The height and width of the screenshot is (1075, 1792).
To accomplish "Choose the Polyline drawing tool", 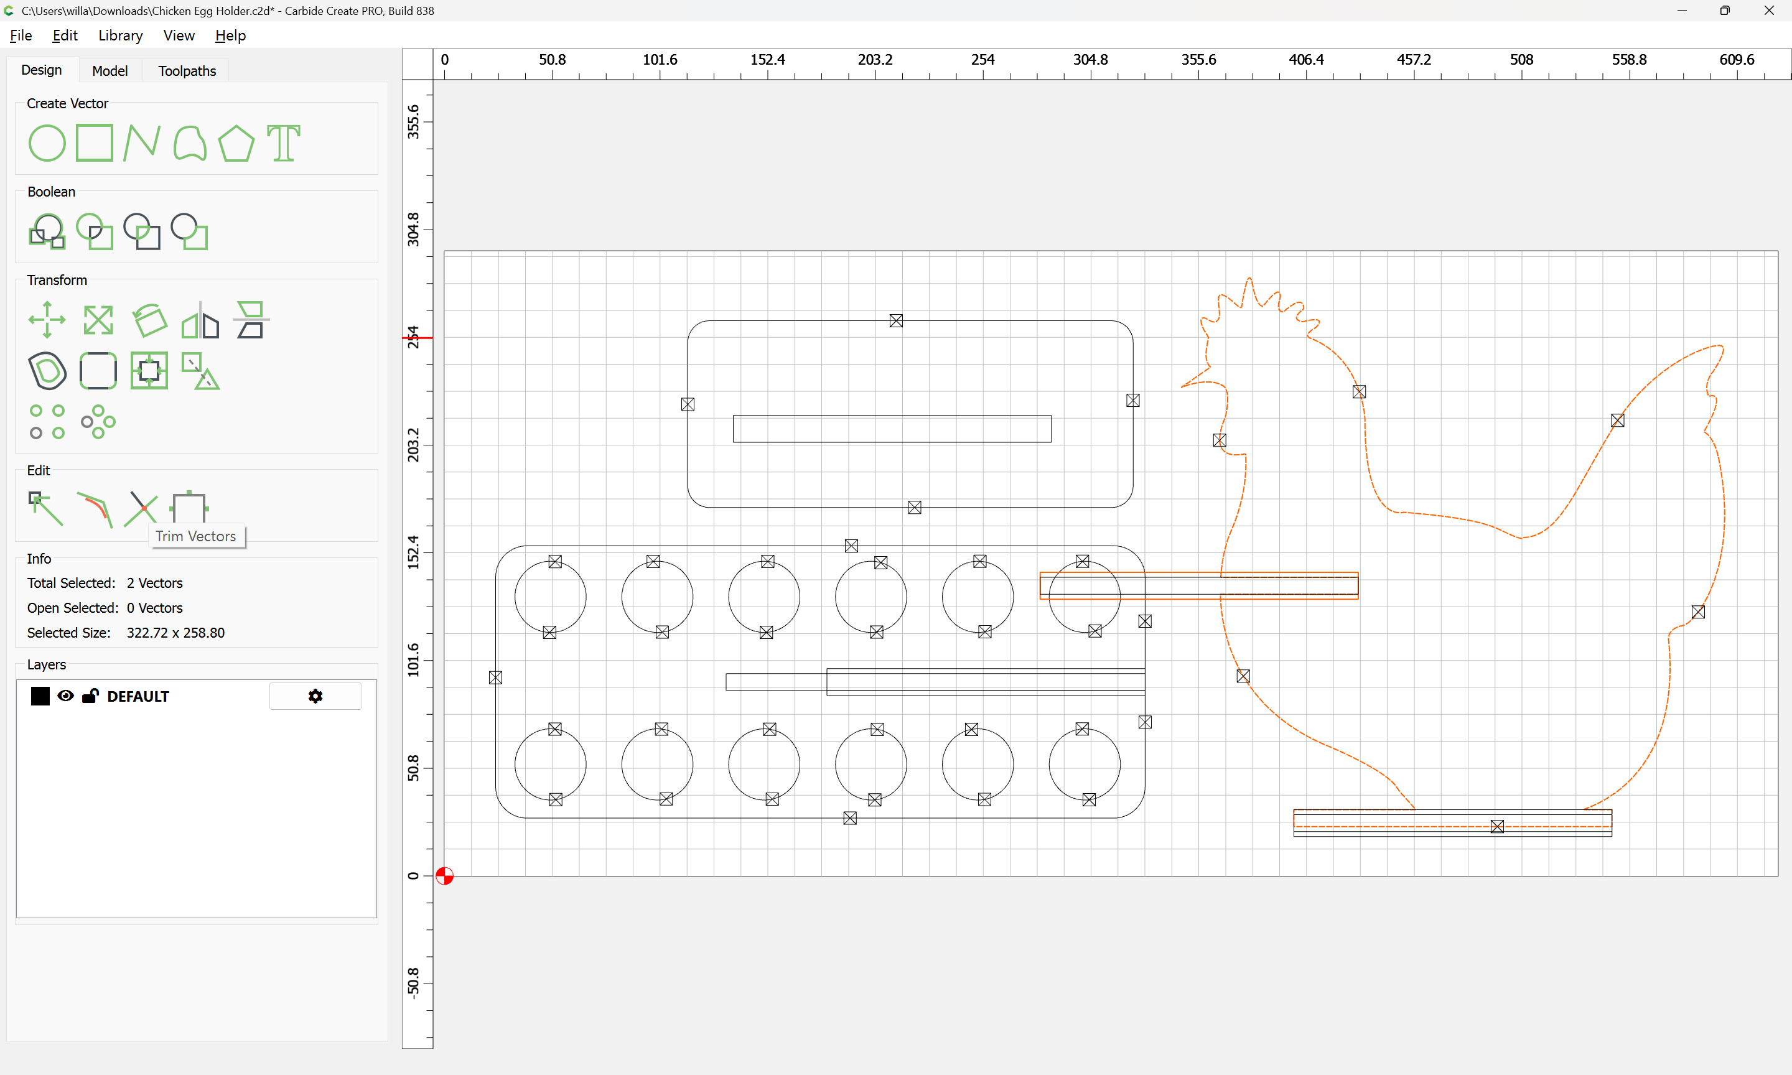I will (141, 142).
